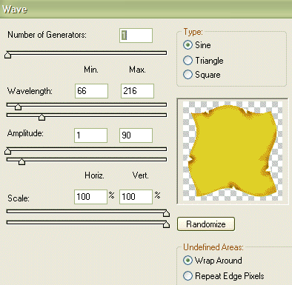Select the Triangle wave type
Viewport: 292px width, 285px height.
pyautogui.click(x=188, y=61)
